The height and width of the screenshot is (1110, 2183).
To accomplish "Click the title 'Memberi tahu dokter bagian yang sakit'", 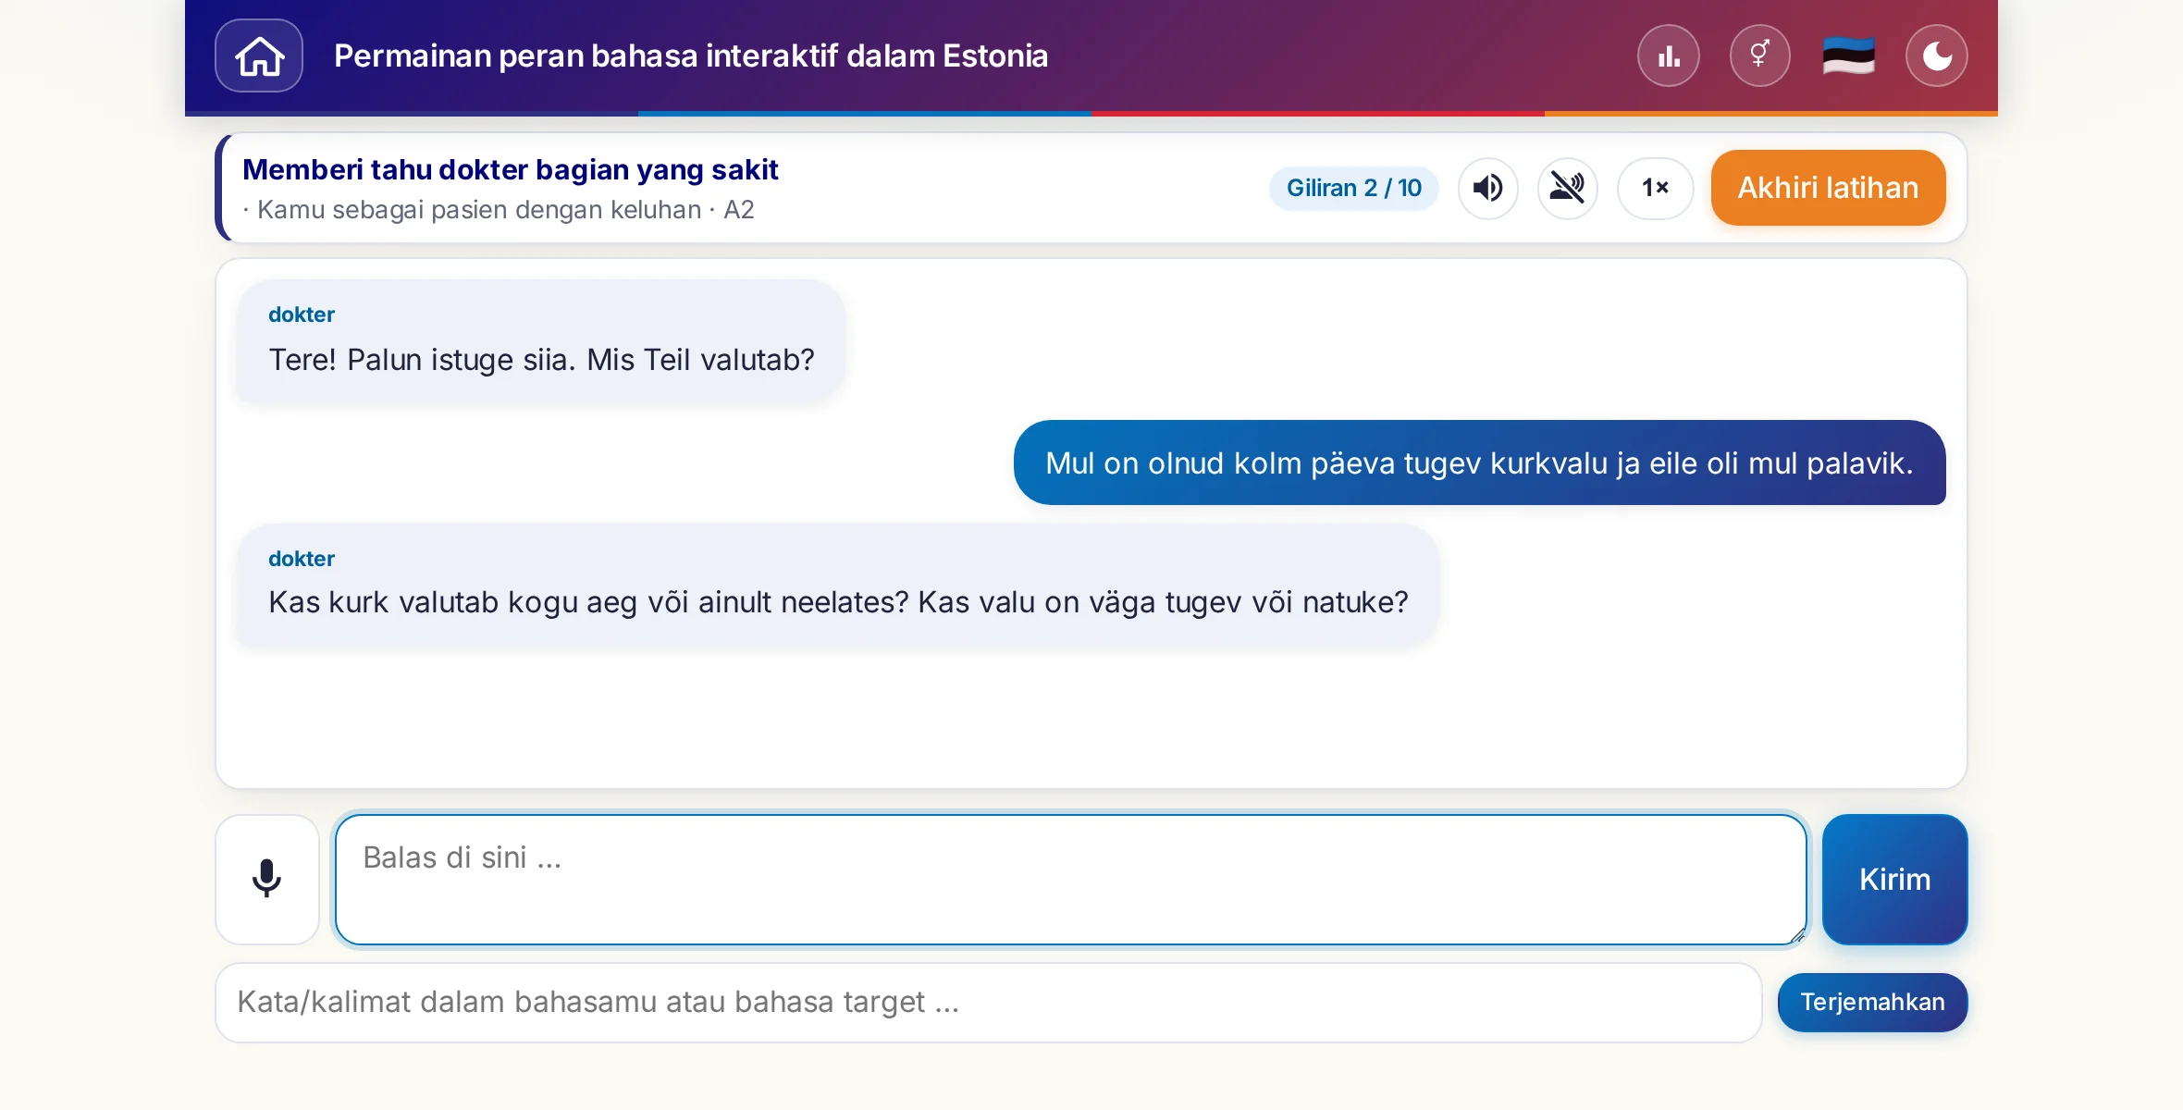I will [510, 169].
